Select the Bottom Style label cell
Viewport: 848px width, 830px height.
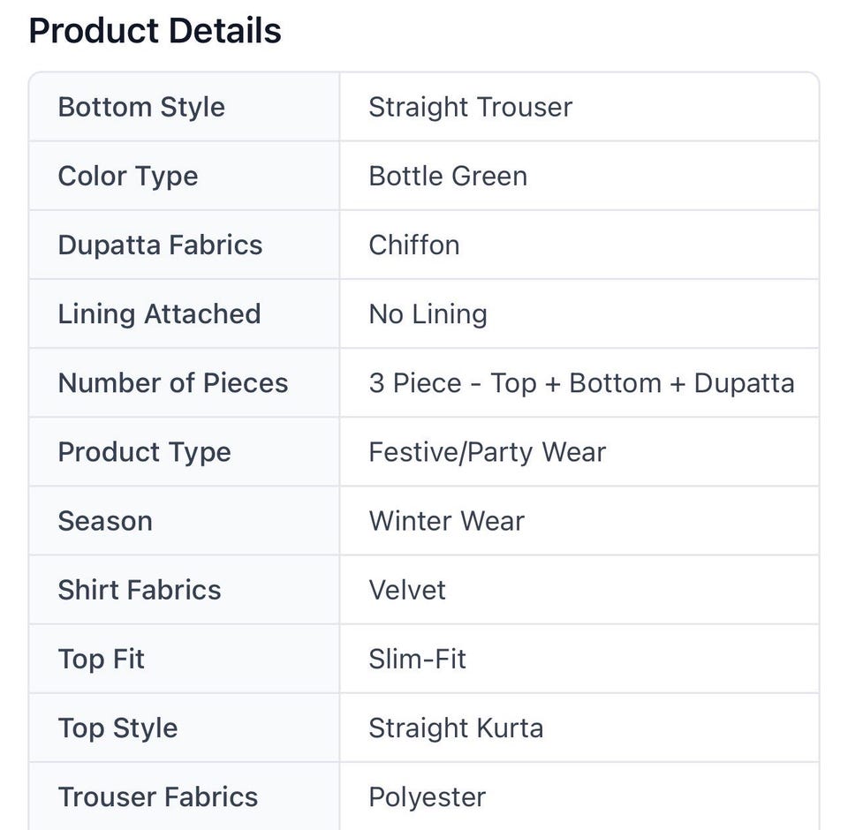click(x=185, y=107)
